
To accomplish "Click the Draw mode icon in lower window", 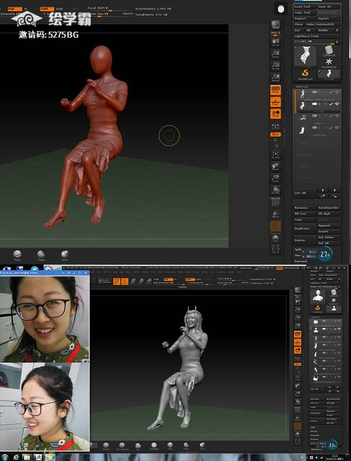I will [124, 282].
